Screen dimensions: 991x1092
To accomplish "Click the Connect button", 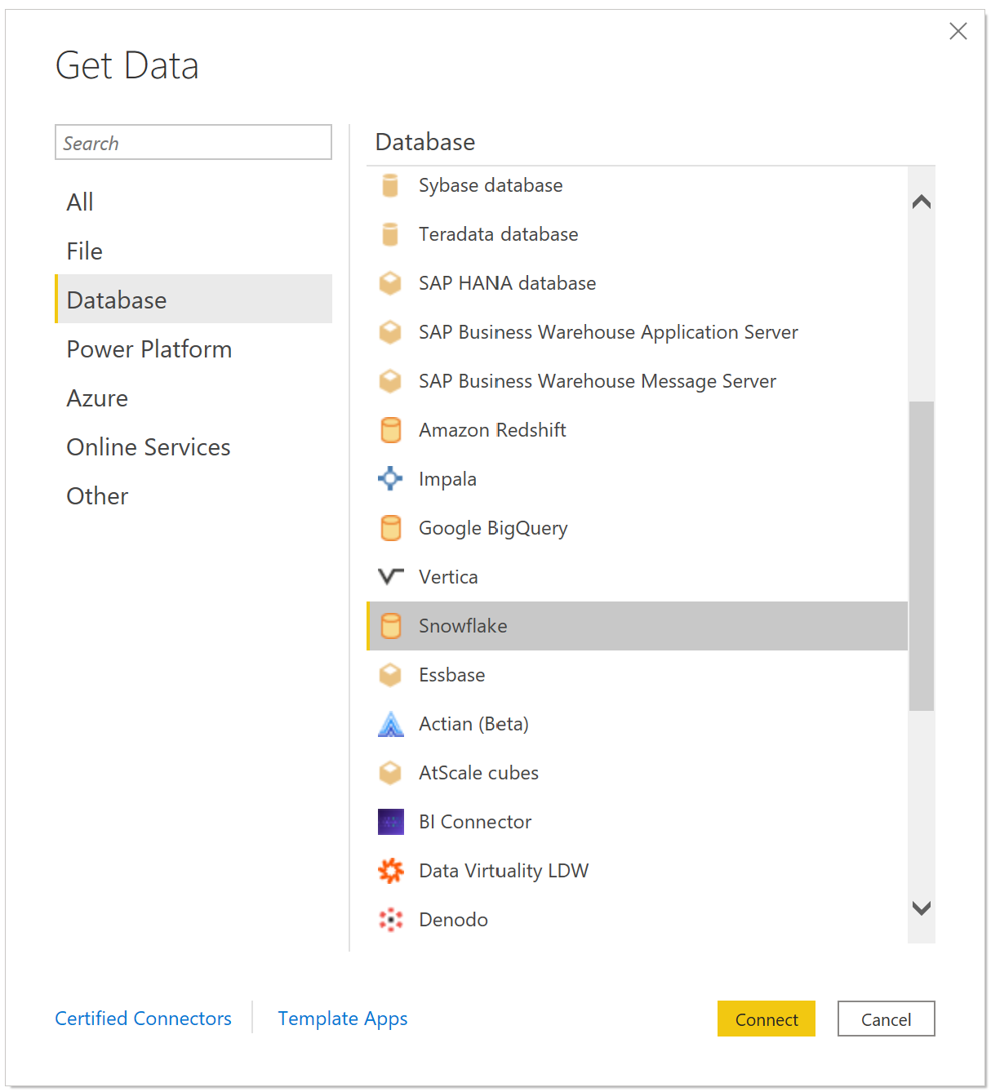I will [766, 1019].
